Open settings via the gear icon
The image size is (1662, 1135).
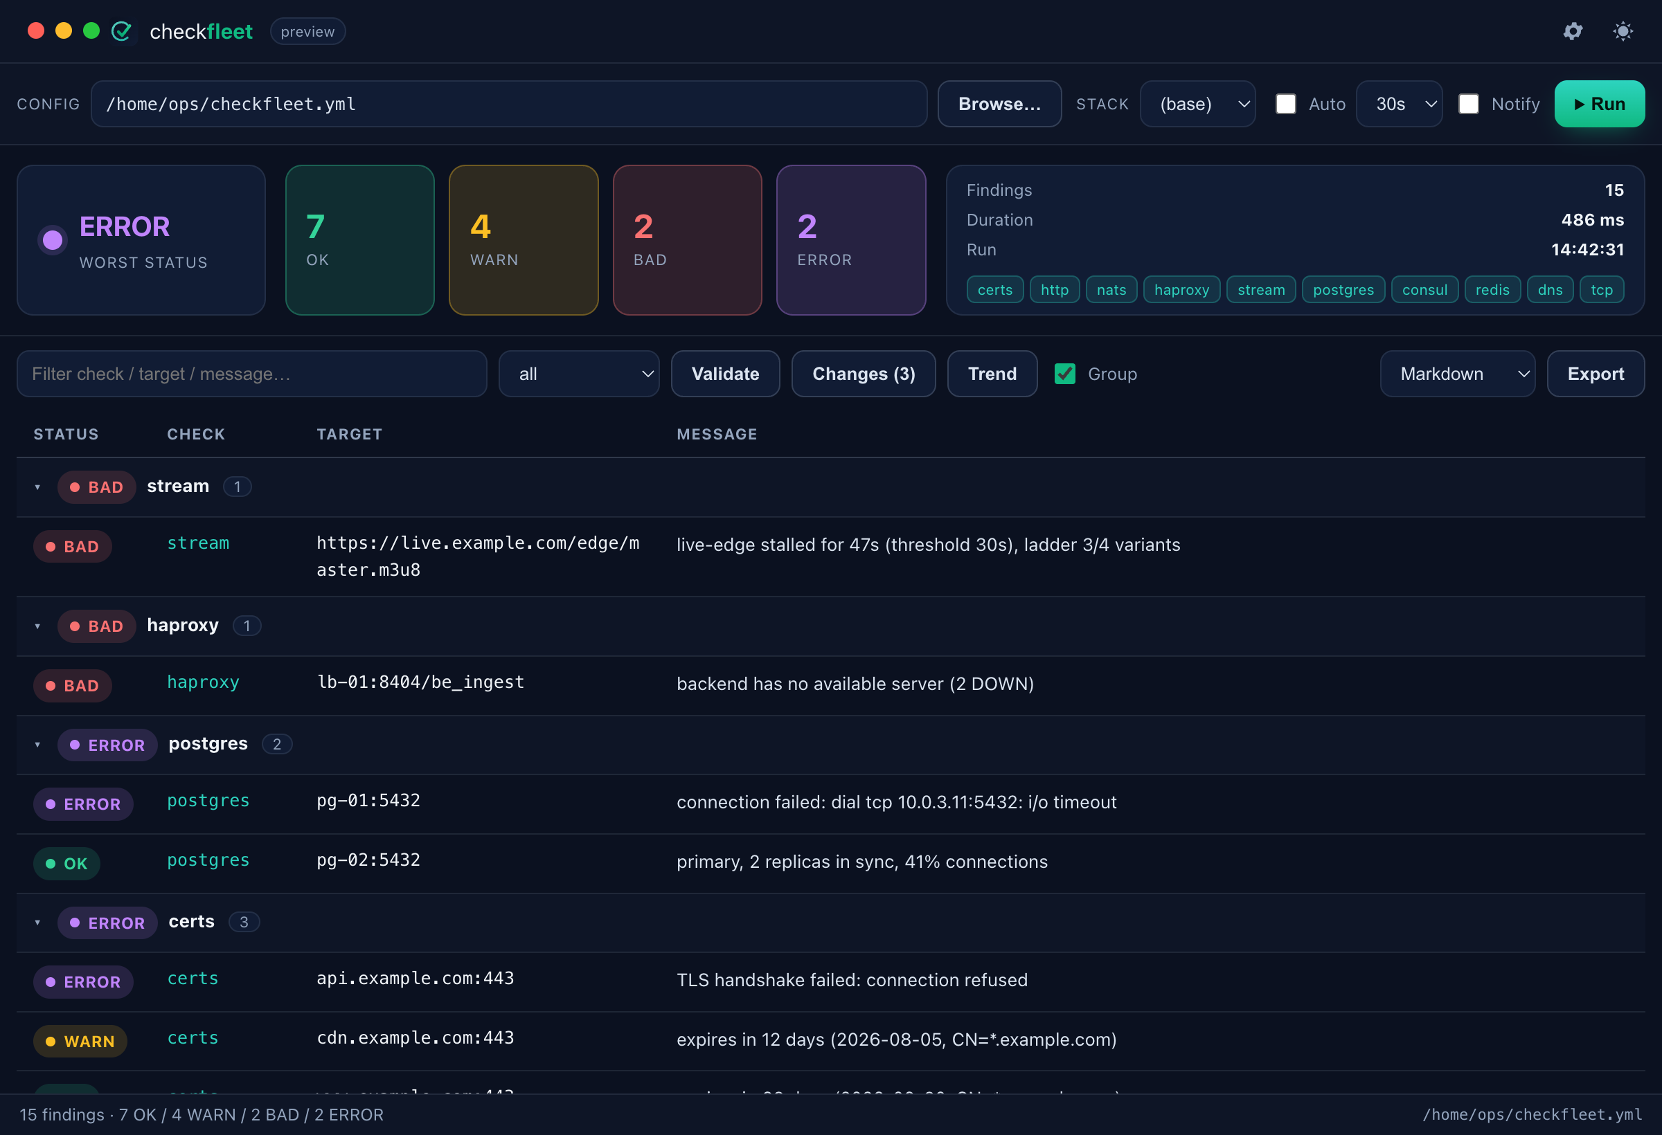tap(1573, 31)
